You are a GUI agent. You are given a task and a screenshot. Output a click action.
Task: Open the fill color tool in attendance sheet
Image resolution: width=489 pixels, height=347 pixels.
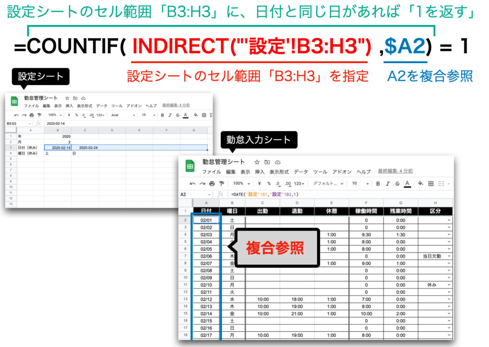420,183
